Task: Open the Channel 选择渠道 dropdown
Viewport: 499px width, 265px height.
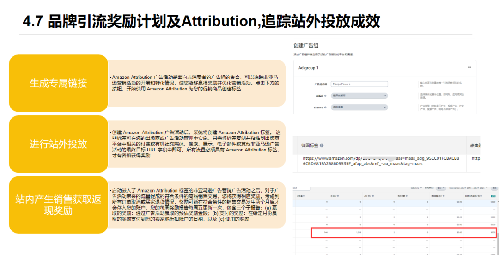Action: pyautogui.click(x=359, y=107)
